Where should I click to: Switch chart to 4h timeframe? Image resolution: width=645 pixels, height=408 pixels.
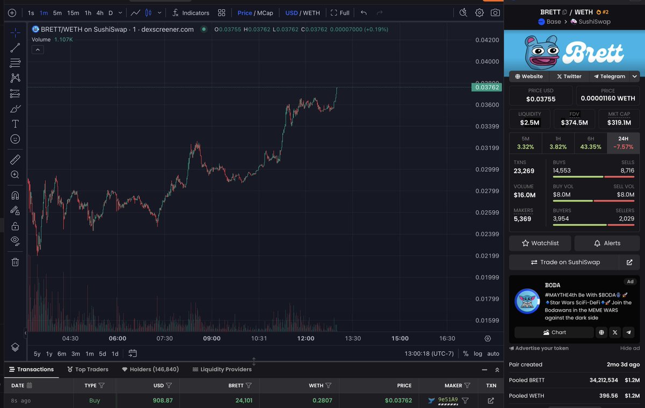tap(100, 12)
